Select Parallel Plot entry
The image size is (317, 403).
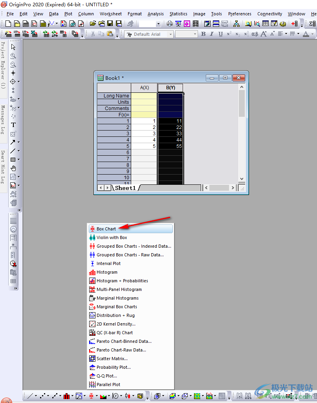pos(131,385)
